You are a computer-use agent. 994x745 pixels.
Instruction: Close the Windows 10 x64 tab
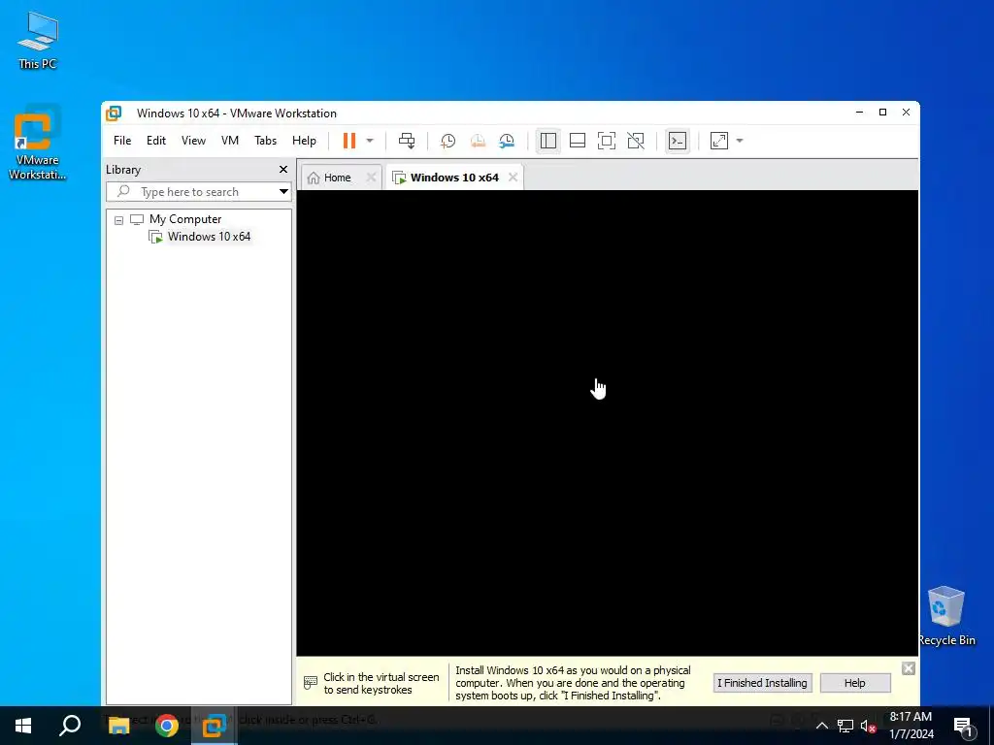(513, 178)
